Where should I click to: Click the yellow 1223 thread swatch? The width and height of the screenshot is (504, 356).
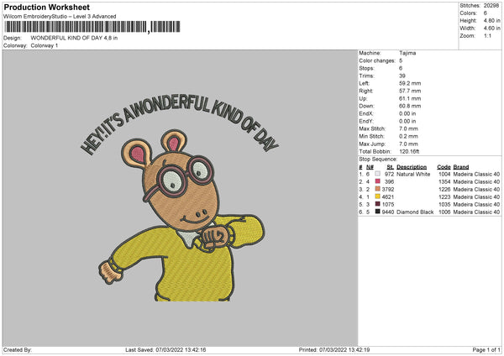coord(377,196)
